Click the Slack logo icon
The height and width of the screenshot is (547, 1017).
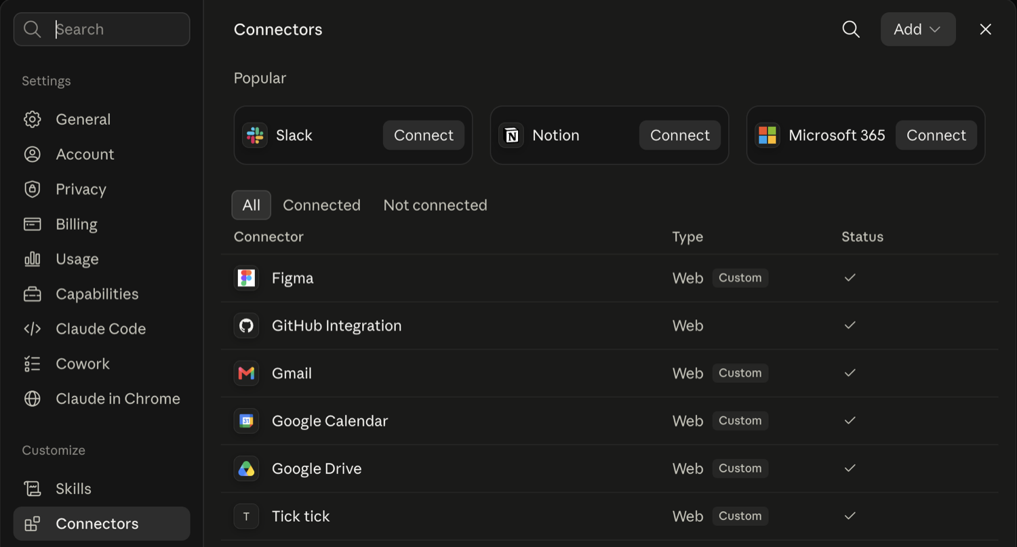(255, 135)
